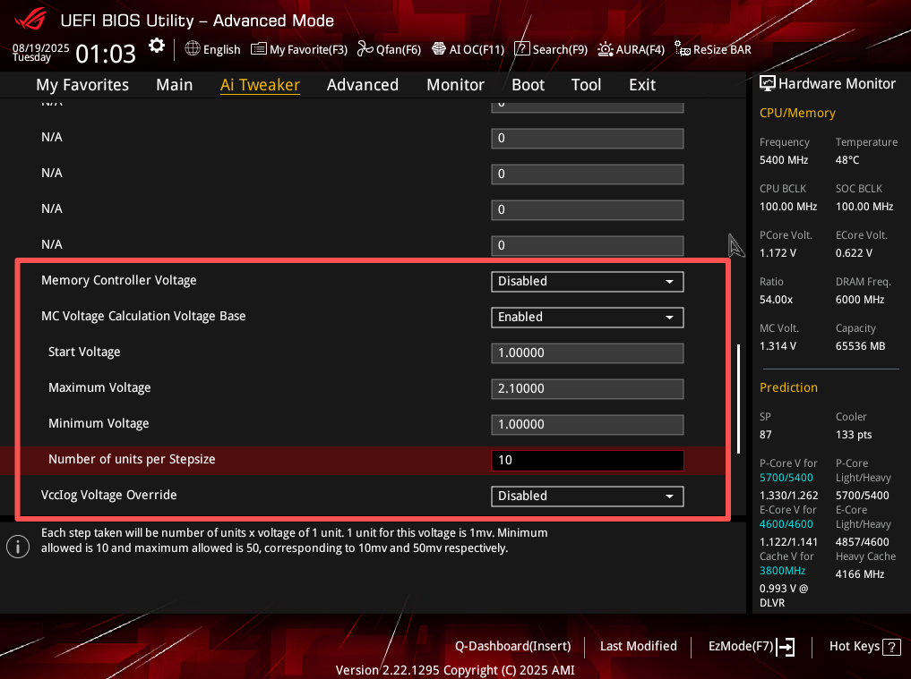Open the settings gear next to the clock

coord(156,46)
